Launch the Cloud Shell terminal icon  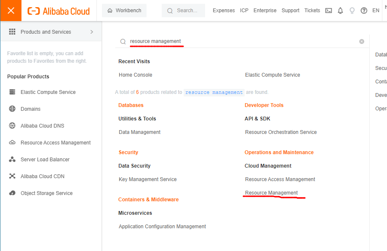click(x=328, y=11)
